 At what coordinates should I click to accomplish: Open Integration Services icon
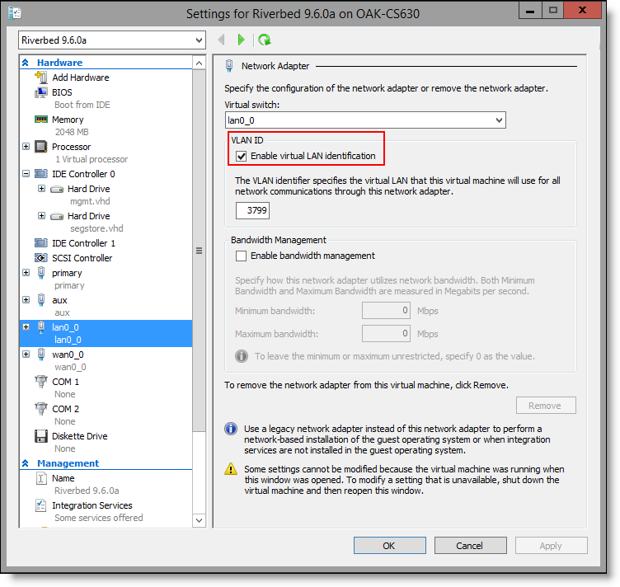[x=40, y=505]
